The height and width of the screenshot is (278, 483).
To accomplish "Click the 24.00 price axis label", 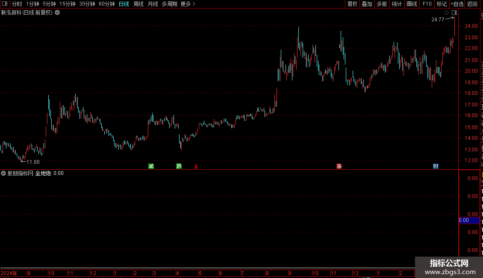I will pyautogui.click(x=471, y=26).
